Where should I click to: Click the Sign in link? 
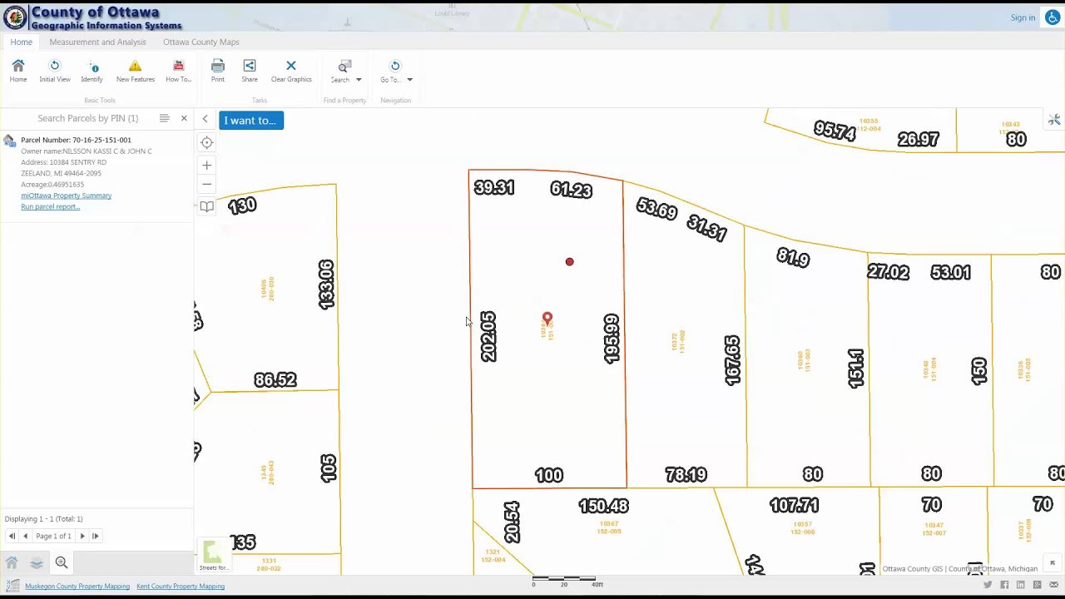click(x=1023, y=17)
